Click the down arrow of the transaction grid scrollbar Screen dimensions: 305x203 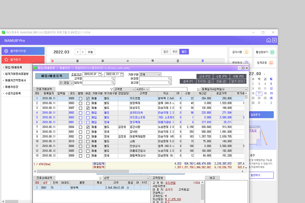click(x=246, y=167)
